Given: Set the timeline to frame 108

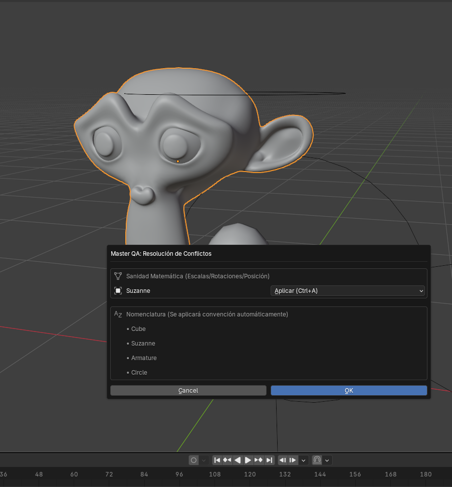Looking at the screenshot, I should coord(214,474).
